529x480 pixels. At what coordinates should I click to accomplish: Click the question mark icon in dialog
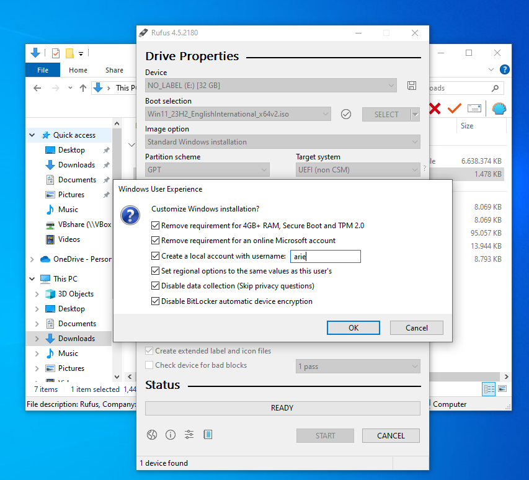130,215
